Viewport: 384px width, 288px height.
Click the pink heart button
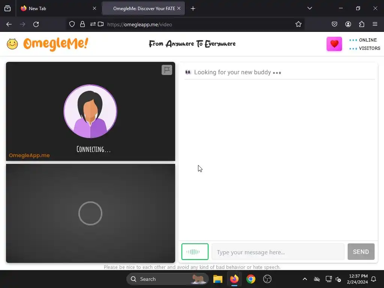[334, 44]
